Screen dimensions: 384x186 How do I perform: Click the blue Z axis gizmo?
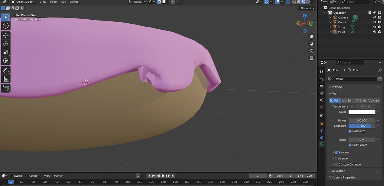pyautogui.click(x=305, y=16)
